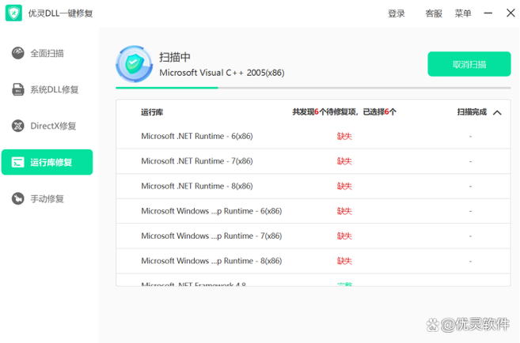Viewport: 520px width, 343px height.
Task: Open the 全面扫描 sidebar icon
Action: tap(18, 53)
